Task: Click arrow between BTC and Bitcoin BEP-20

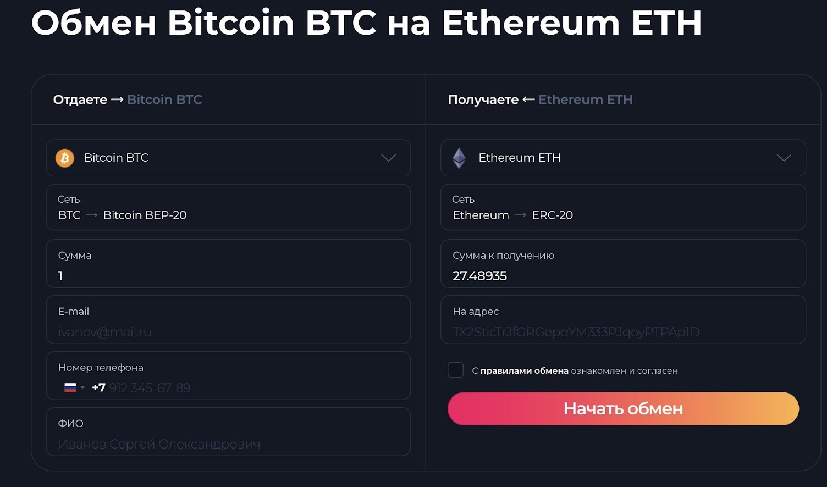Action: click(92, 215)
